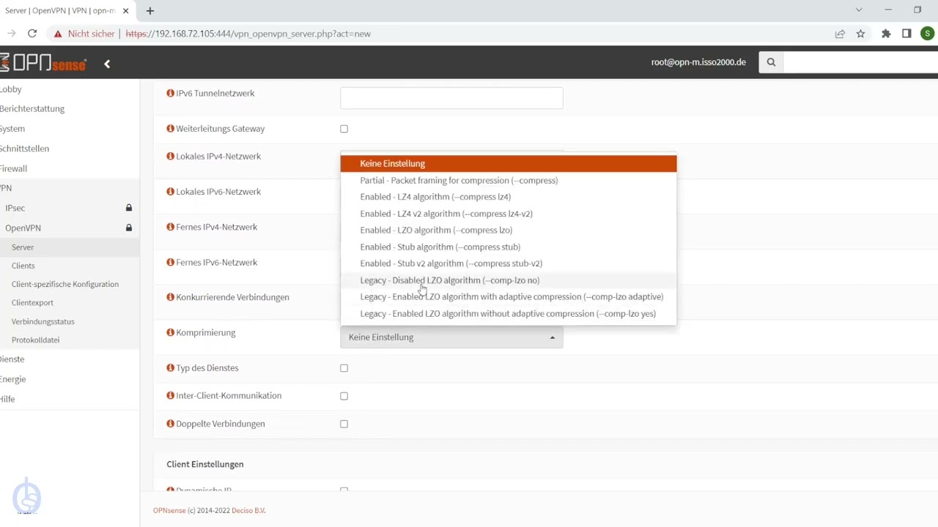
Task: Bookmark this page with the star icon
Action: [860, 34]
